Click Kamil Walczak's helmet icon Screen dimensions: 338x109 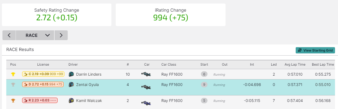(x=71, y=101)
